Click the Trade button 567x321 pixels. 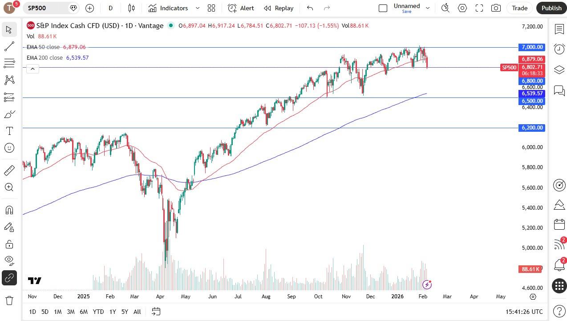pyautogui.click(x=519, y=8)
